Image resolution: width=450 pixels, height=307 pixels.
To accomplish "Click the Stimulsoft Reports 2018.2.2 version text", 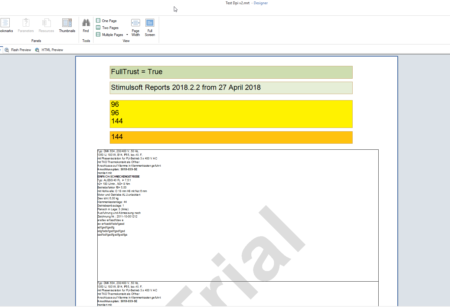I will coord(231,88).
